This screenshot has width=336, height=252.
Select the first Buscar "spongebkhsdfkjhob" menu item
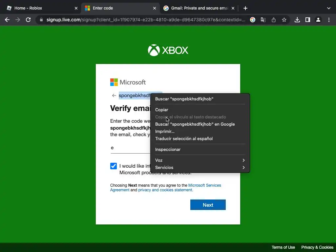point(200,99)
